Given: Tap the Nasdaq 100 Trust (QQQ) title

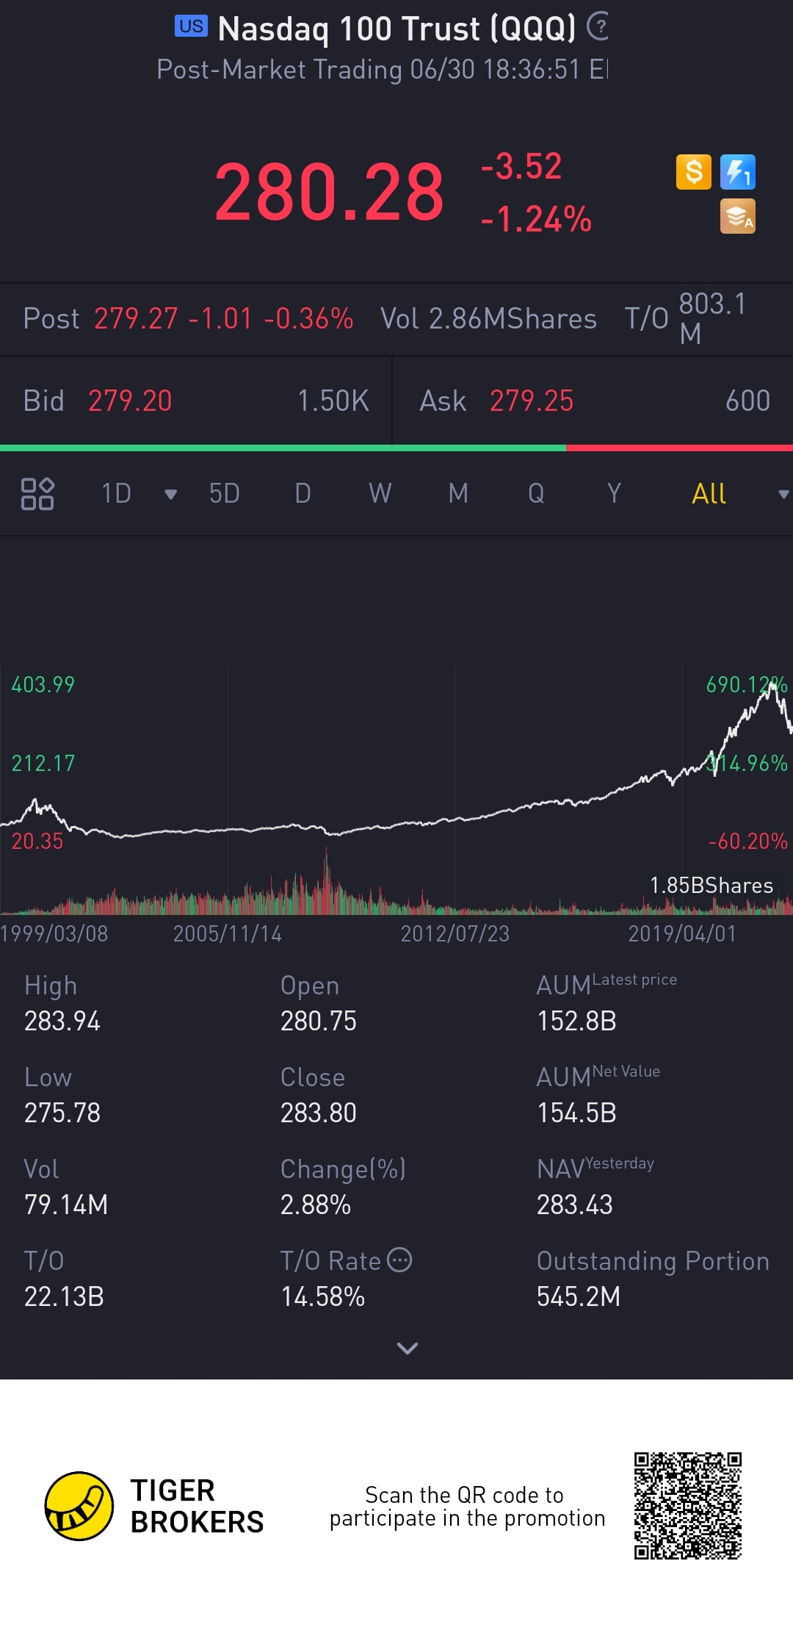Looking at the screenshot, I should tap(397, 29).
